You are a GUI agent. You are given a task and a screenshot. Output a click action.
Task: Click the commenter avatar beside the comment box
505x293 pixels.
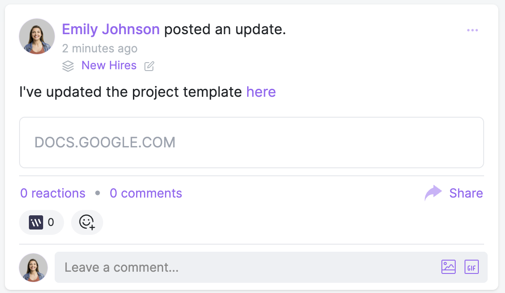[x=33, y=267]
